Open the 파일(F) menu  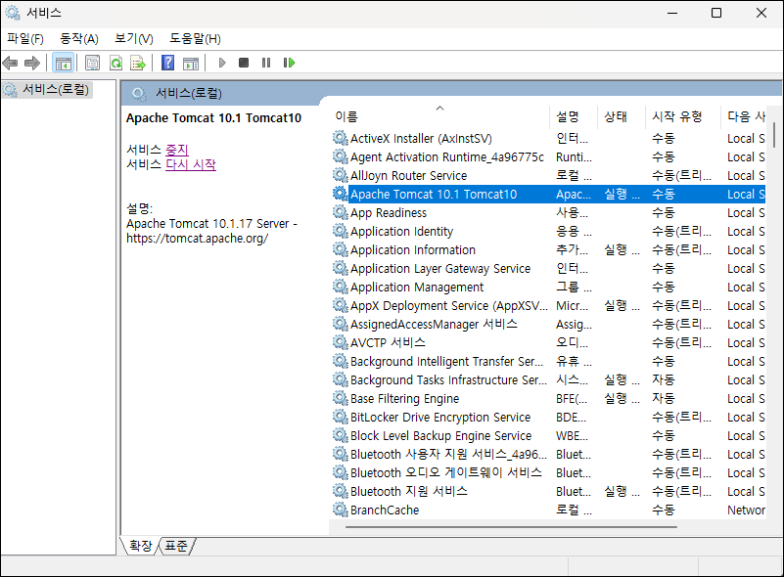point(25,38)
